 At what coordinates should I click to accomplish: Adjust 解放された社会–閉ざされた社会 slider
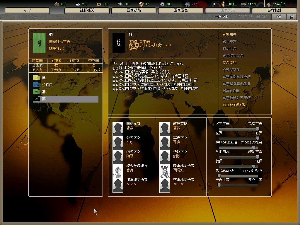[x=238, y=148]
